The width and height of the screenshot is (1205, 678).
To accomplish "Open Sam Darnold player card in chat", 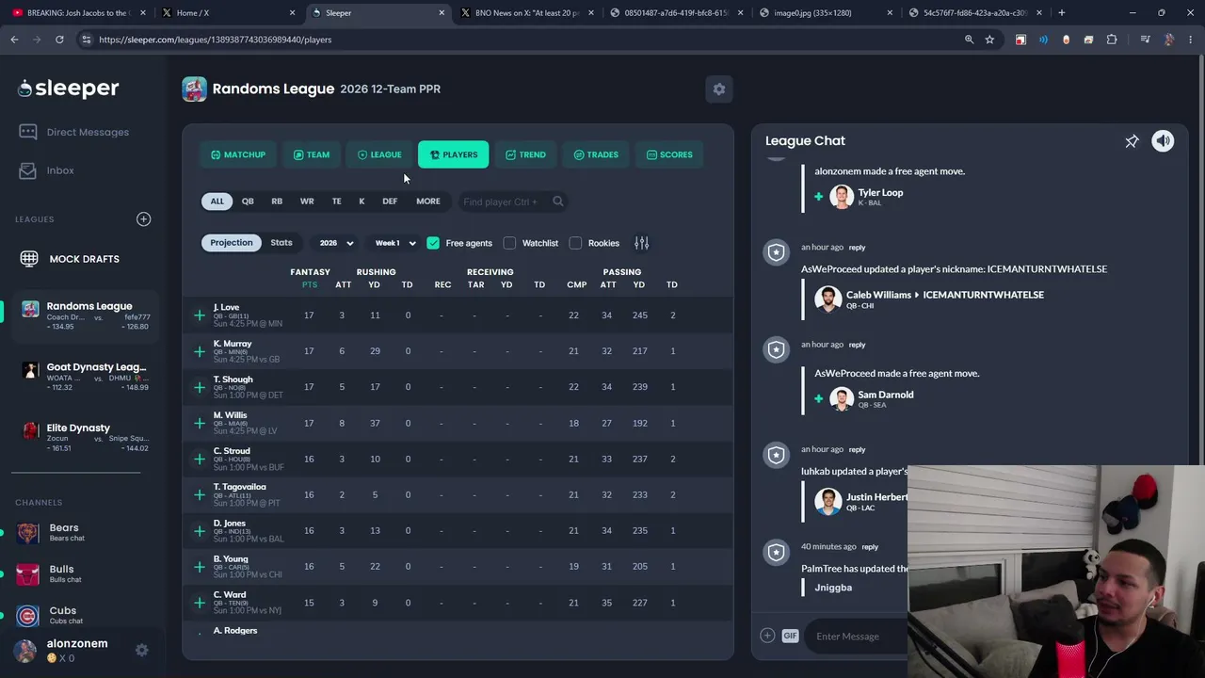I will tap(872, 398).
